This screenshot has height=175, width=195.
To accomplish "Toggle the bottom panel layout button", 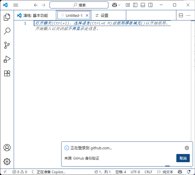I will coord(143,5).
